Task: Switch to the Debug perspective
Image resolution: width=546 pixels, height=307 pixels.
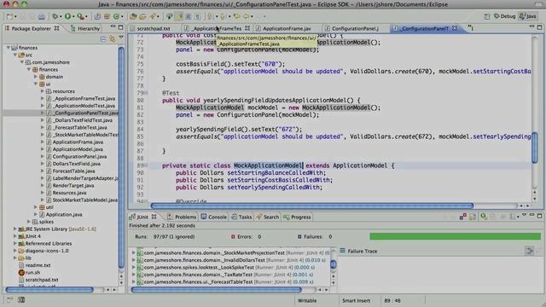Action: (504, 16)
